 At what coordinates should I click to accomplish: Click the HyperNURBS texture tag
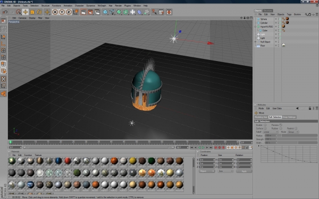(283, 27)
